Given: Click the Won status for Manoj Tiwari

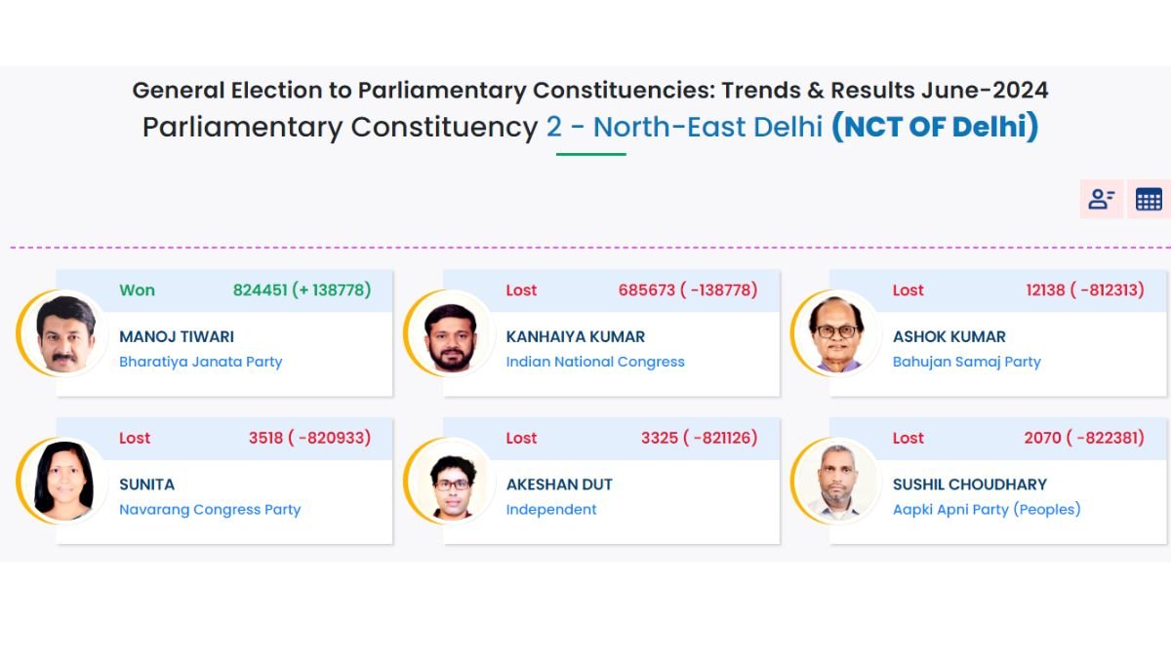Looking at the screenshot, I should click(x=137, y=290).
